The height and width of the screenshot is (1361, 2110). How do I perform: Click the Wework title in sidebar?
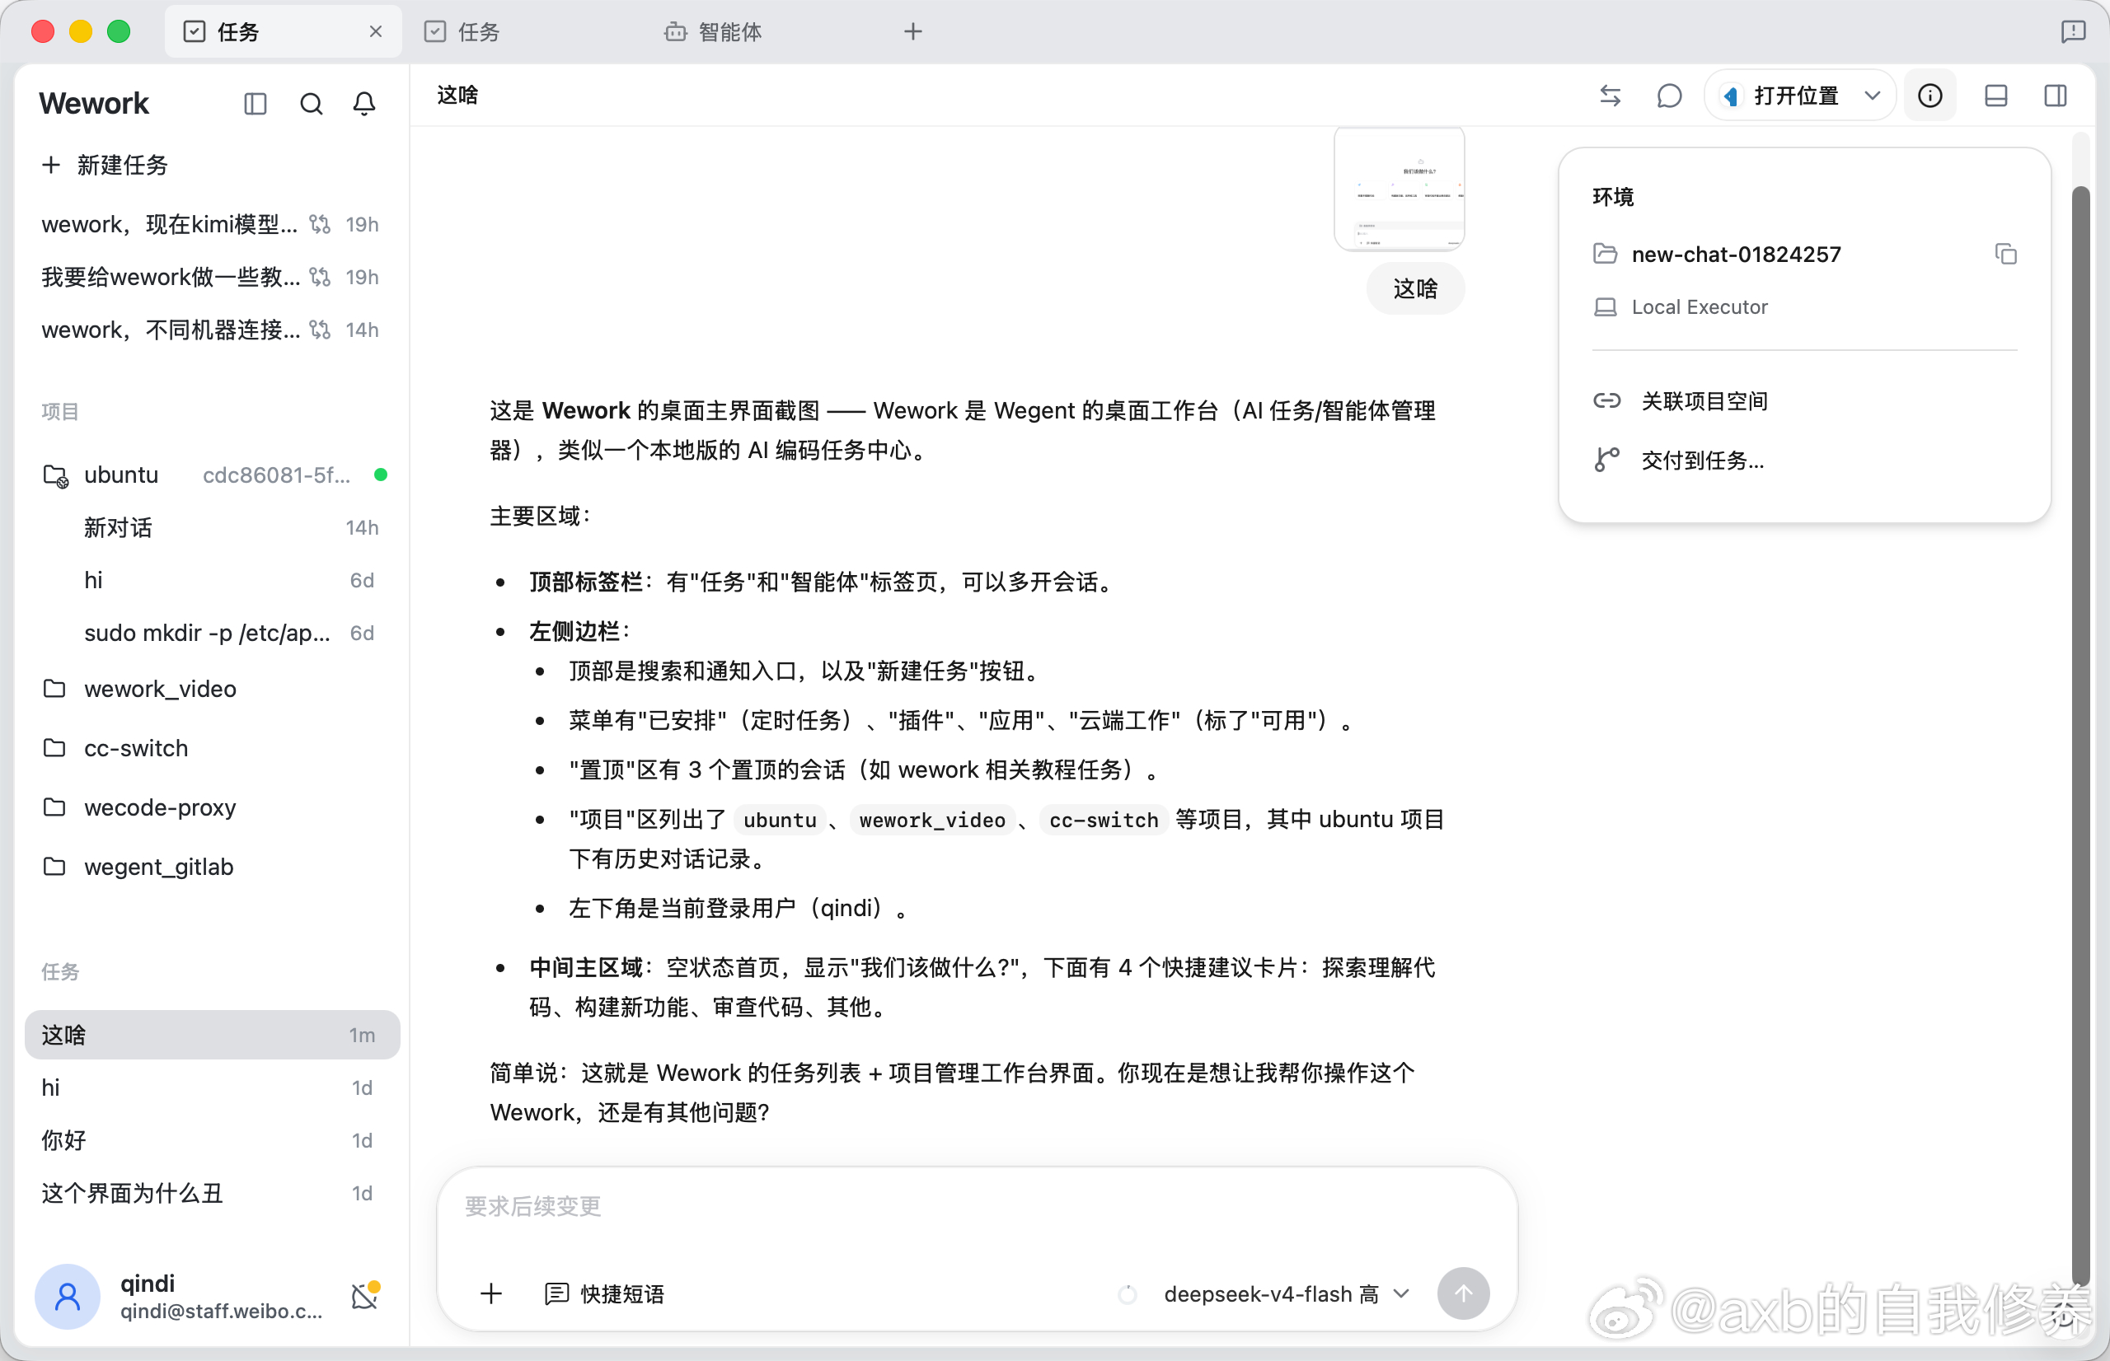tap(94, 104)
